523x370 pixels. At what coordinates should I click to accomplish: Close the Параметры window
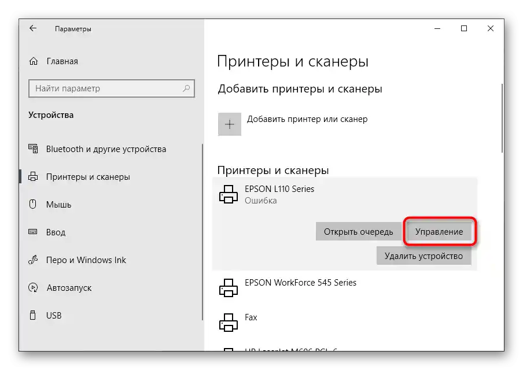click(x=491, y=29)
